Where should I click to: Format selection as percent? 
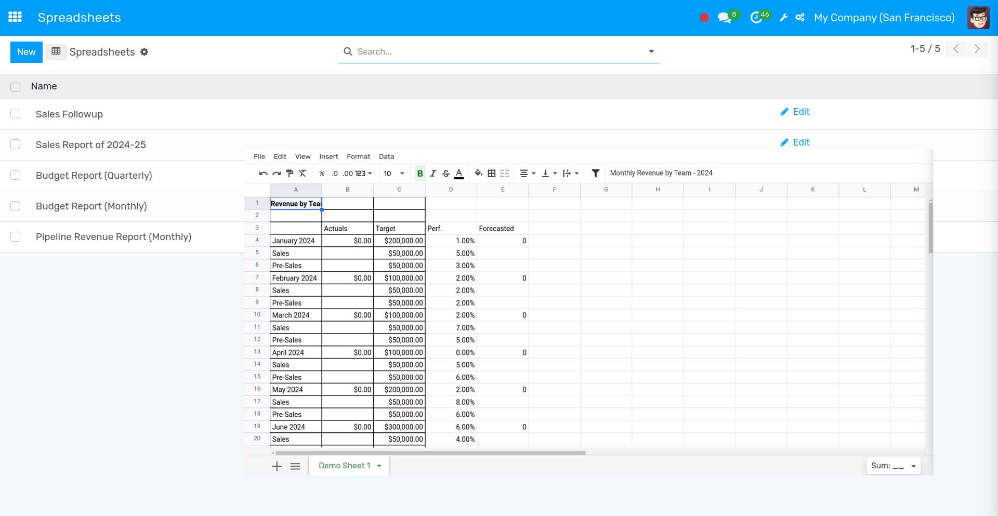[322, 174]
